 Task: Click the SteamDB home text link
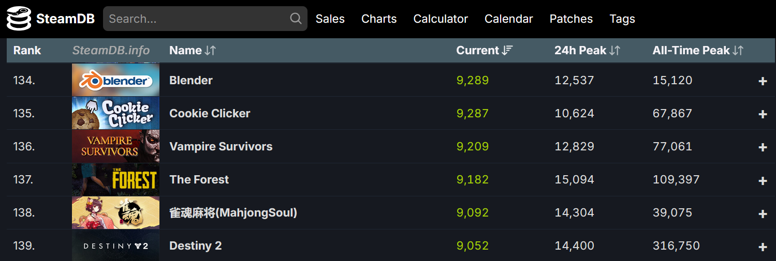click(65, 19)
